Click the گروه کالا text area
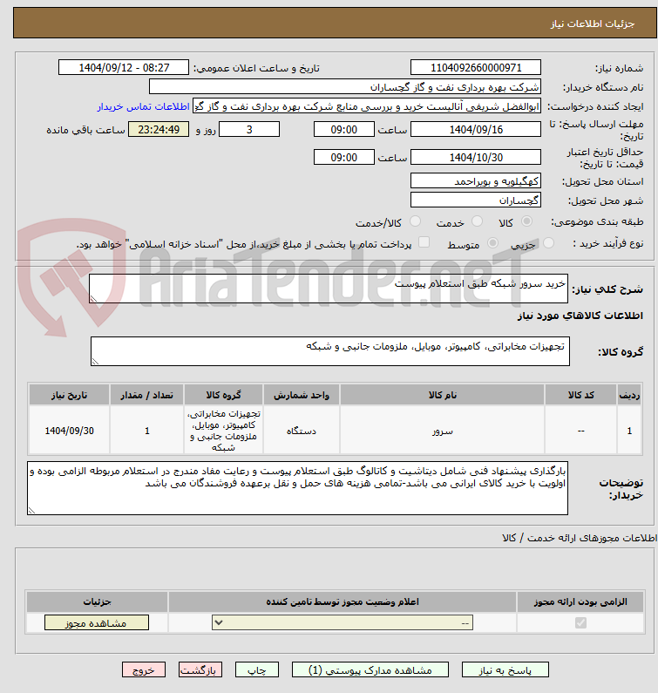The image size is (658, 693). (x=330, y=351)
